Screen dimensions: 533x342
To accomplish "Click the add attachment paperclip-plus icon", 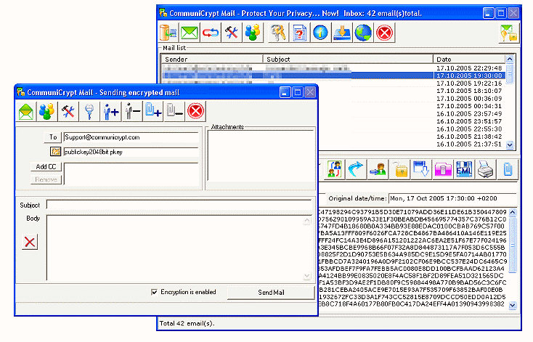I will [x=153, y=111].
